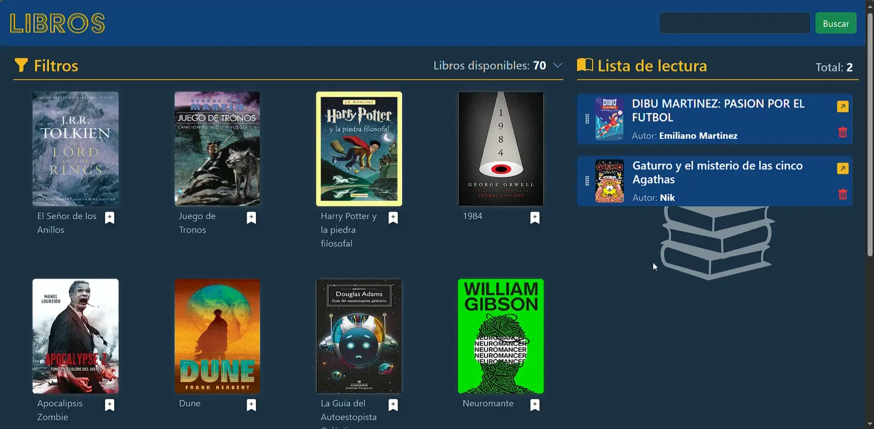Add El Señor de los Anillos to reading list
Image resolution: width=874 pixels, height=429 pixels.
click(110, 218)
